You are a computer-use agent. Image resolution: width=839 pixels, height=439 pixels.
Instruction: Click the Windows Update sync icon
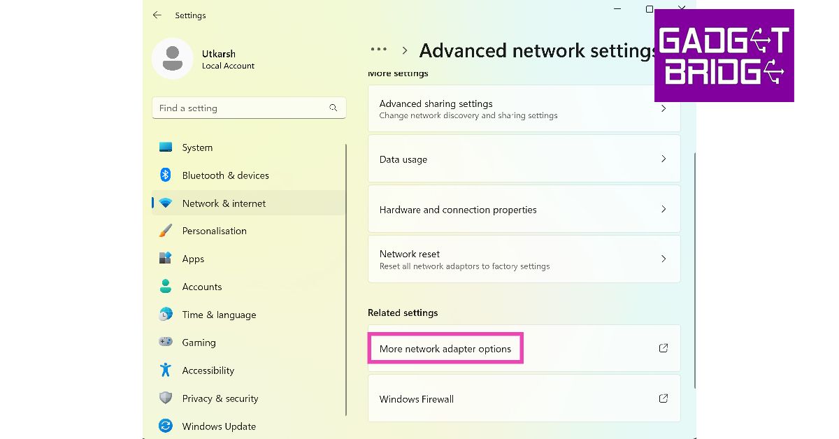coord(166,426)
